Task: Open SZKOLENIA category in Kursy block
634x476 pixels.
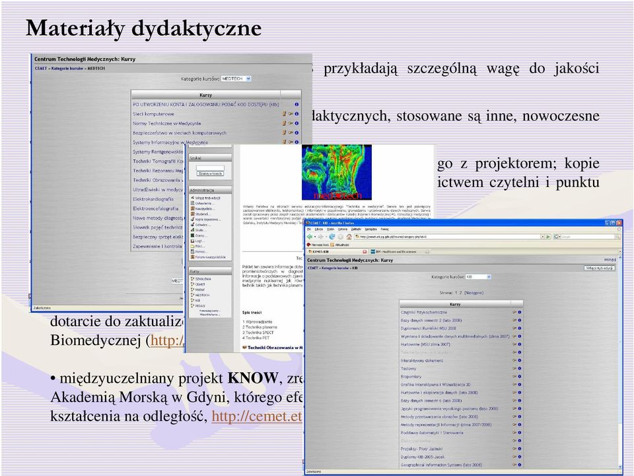Action: tap(203, 279)
